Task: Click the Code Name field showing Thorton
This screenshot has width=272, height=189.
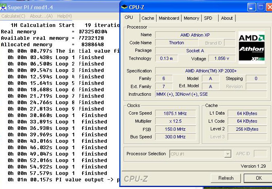Action: click(x=176, y=43)
